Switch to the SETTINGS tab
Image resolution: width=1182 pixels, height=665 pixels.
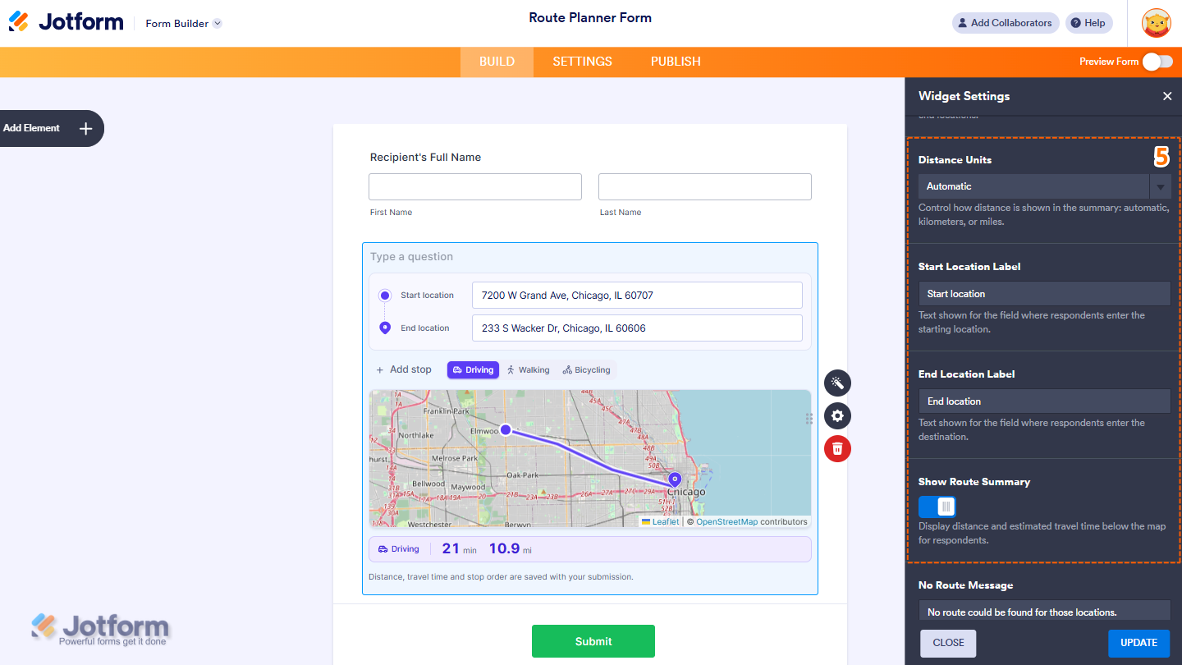582,62
